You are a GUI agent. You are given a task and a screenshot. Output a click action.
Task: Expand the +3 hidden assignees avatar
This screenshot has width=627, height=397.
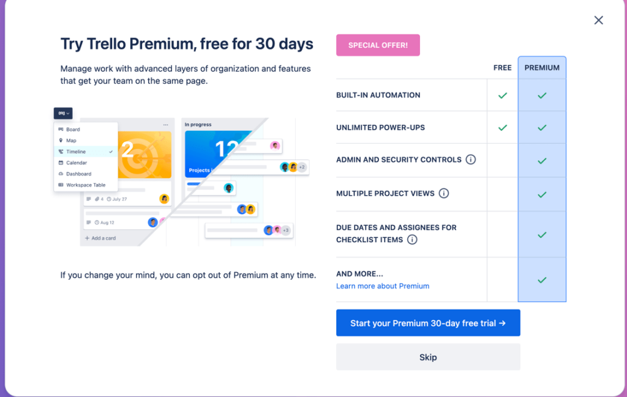click(x=285, y=231)
